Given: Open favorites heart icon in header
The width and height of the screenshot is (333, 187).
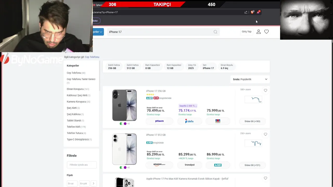Looking at the screenshot, I should [266, 32].
